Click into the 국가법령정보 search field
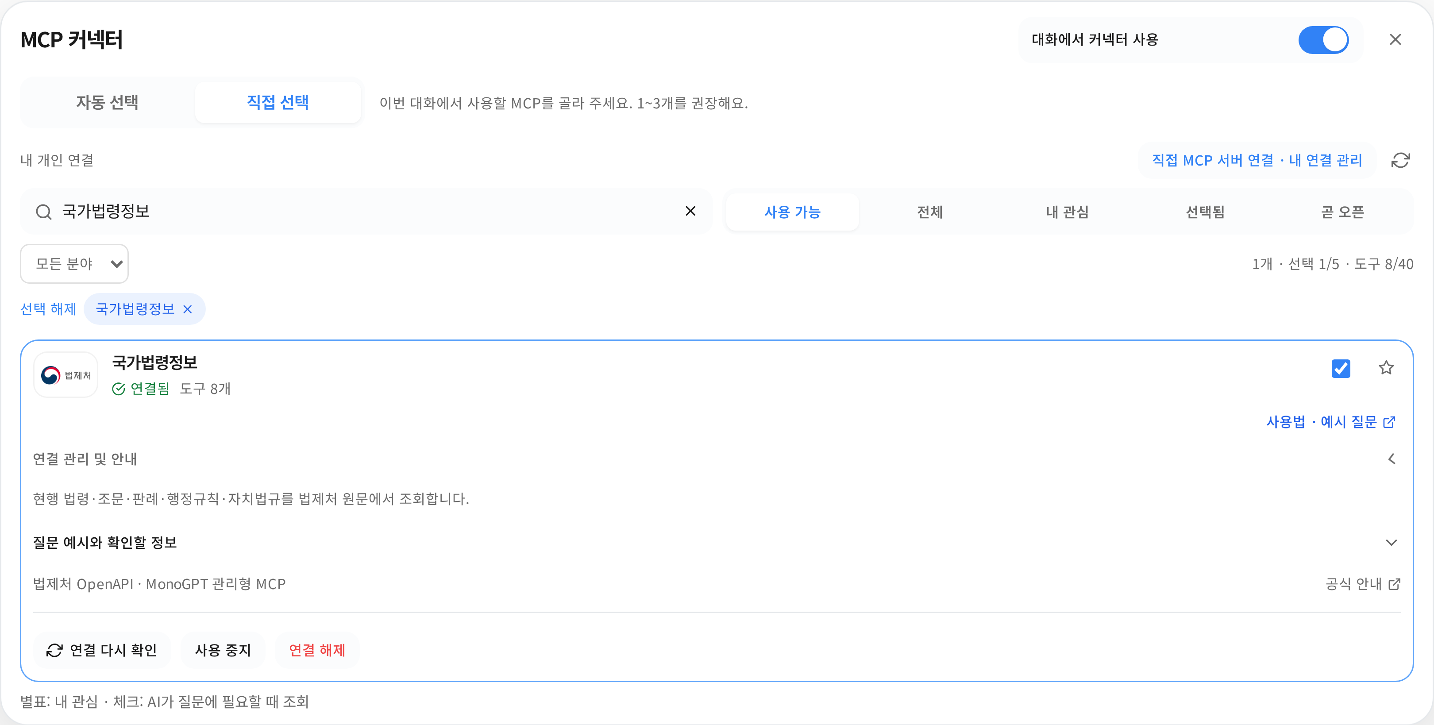Viewport: 1434px width, 725px height. [367, 212]
